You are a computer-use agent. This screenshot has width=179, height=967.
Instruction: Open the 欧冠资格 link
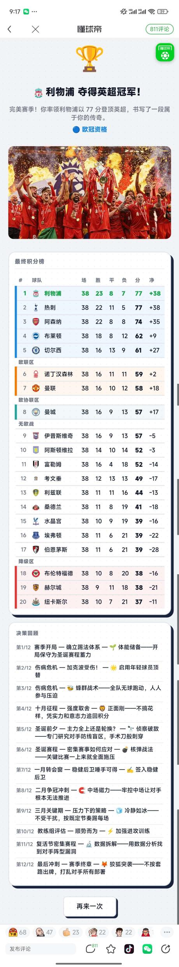(89, 129)
